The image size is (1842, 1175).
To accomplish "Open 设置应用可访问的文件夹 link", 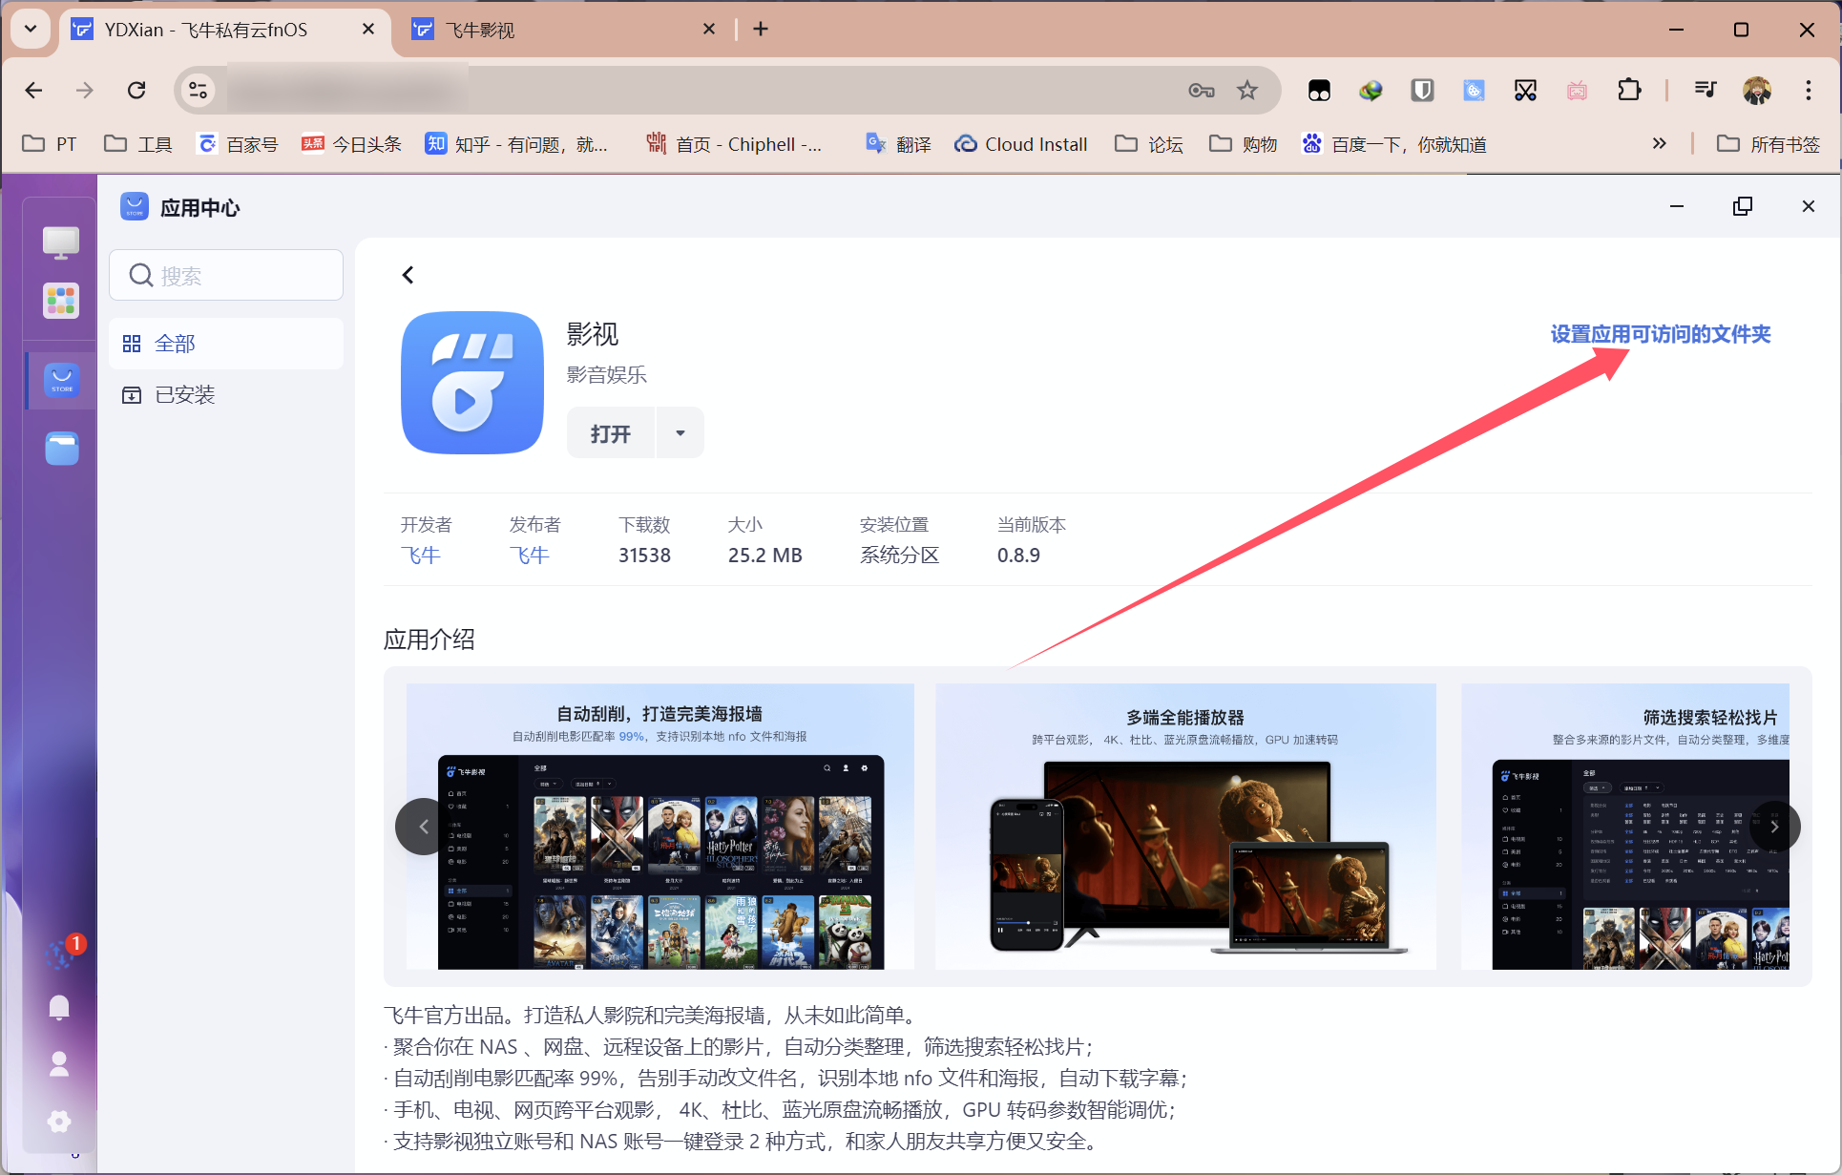I will [x=1661, y=334].
